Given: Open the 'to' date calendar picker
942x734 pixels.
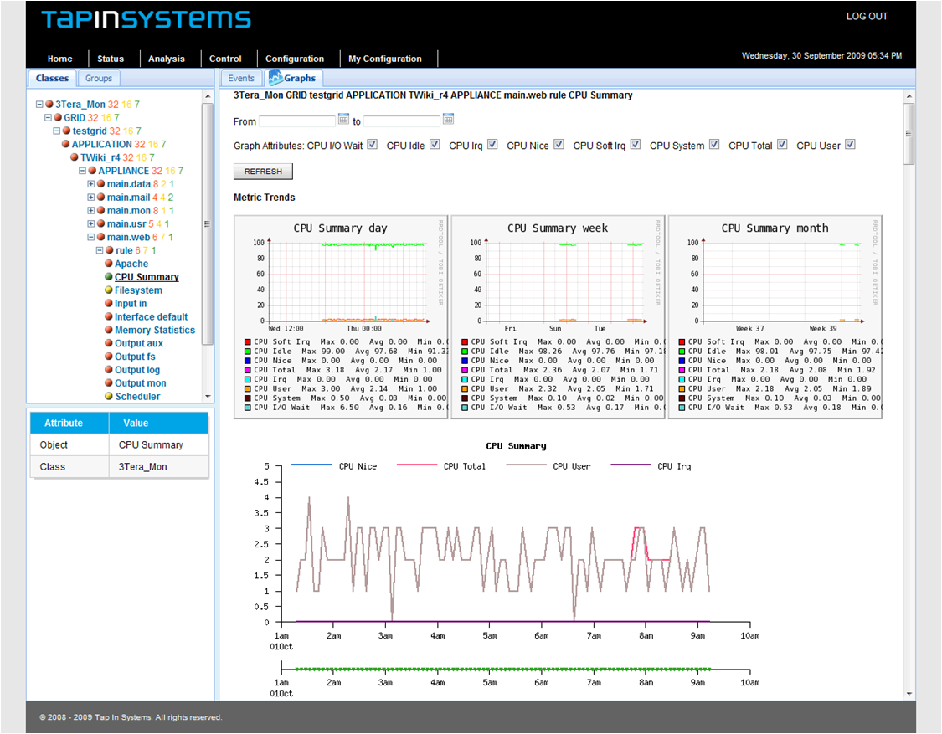Looking at the screenshot, I should [x=448, y=120].
